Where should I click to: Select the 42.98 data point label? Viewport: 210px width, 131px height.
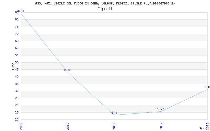[x=67, y=70]
